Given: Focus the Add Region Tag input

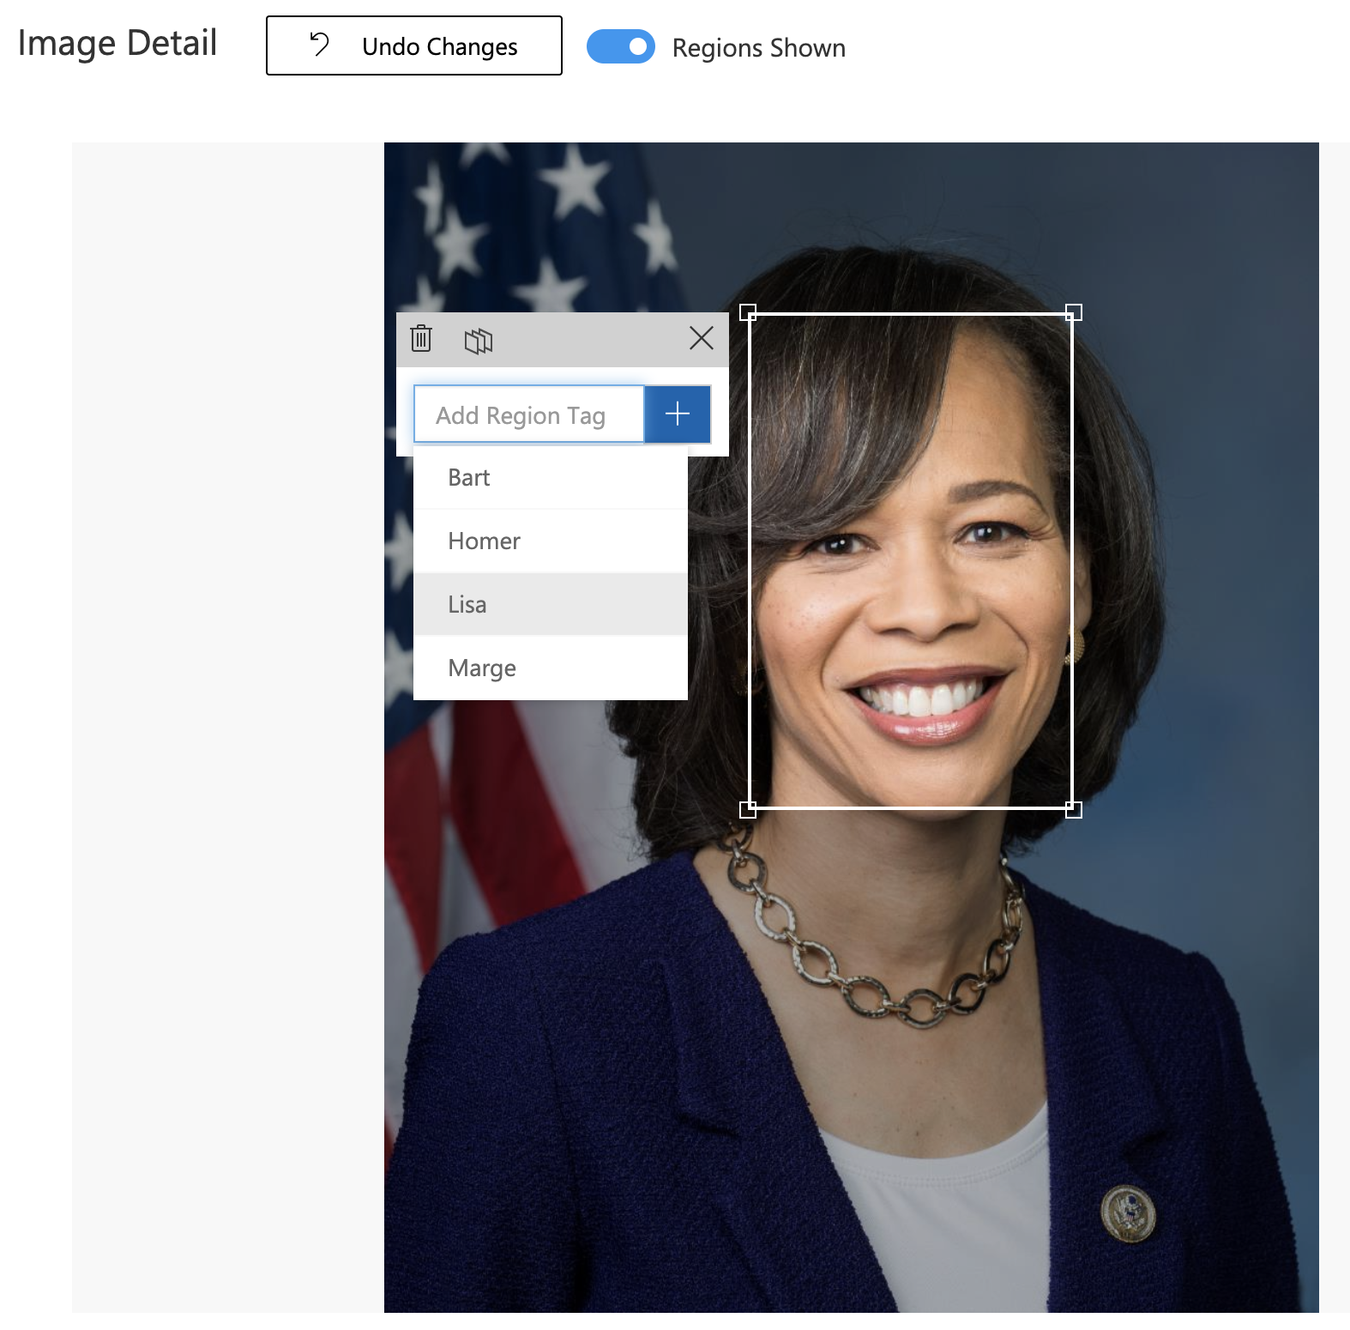Looking at the screenshot, I should [529, 414].
